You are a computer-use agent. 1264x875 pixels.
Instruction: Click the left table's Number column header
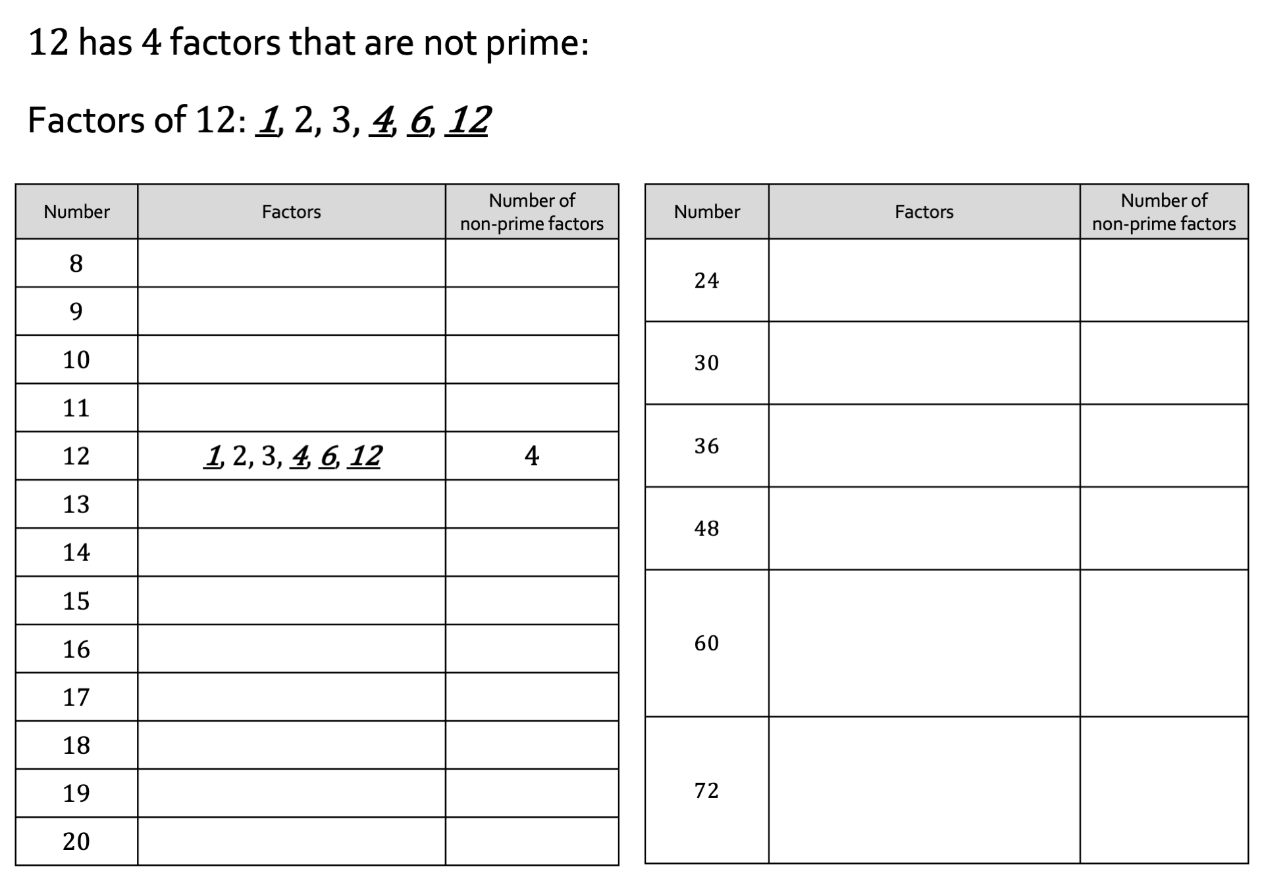76,211
